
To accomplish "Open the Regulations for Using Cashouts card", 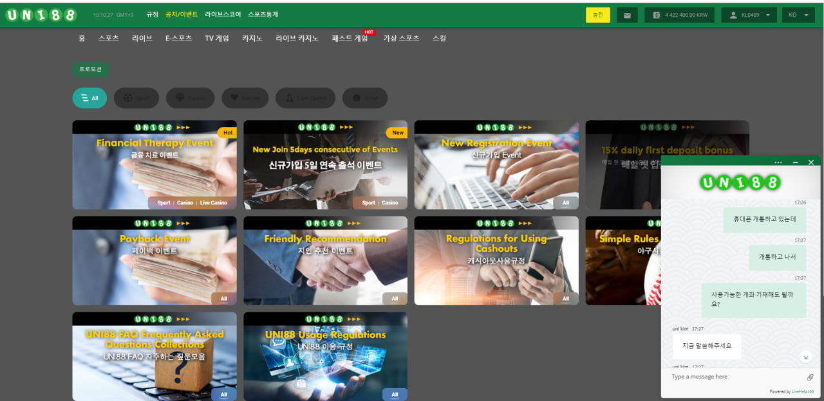I will pos(496,260).
